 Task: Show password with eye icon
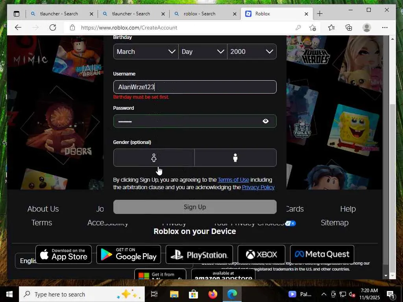[x=266, y=121]
